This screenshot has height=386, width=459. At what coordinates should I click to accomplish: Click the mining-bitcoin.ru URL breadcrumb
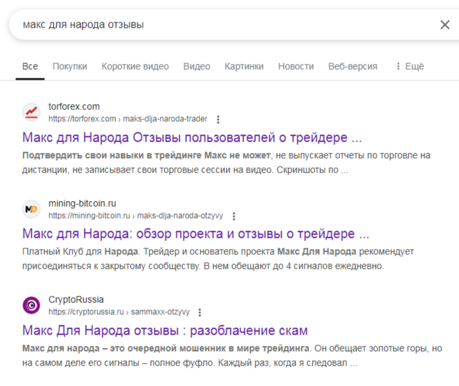135,215
